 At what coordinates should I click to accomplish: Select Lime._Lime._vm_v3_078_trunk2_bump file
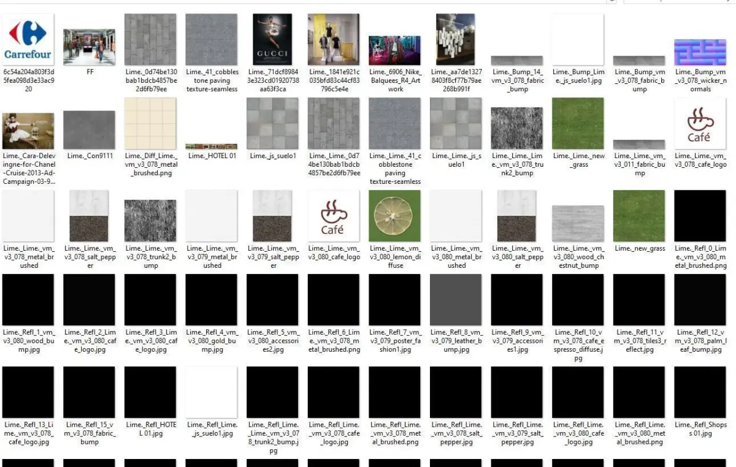click(x=150, y=221)
